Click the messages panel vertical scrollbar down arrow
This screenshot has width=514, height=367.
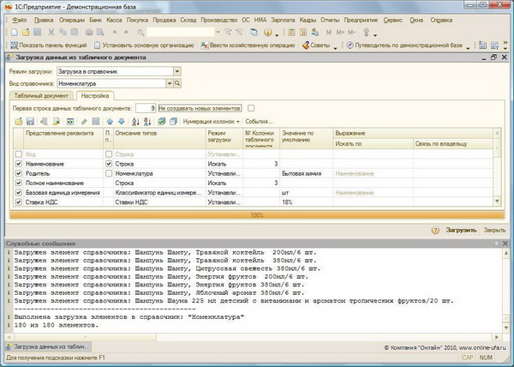(505, 328)
